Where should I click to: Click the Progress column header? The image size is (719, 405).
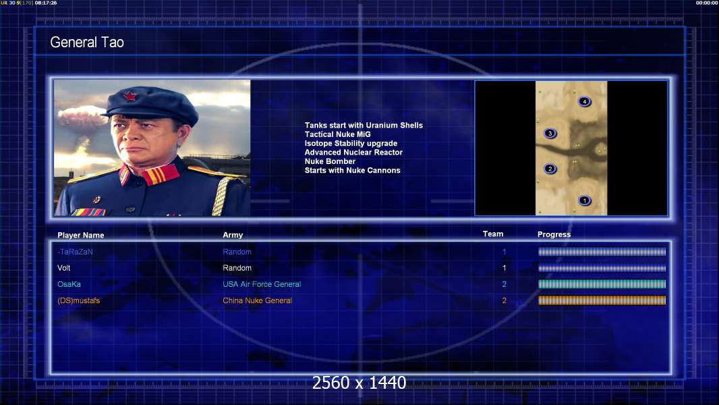pyautogui.click(x=554, y=234)
